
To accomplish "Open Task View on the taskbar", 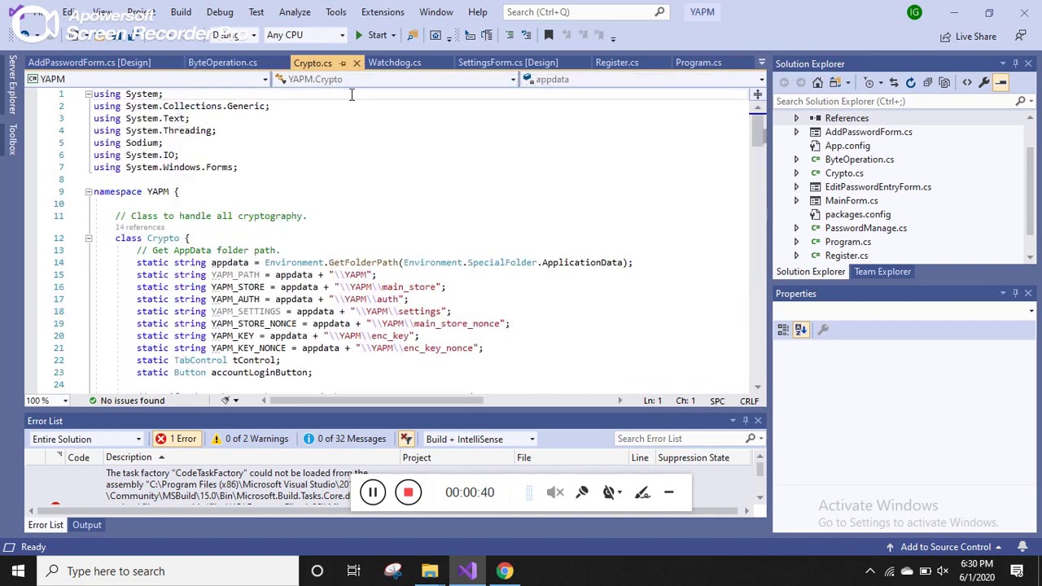I will coord(353,571).
